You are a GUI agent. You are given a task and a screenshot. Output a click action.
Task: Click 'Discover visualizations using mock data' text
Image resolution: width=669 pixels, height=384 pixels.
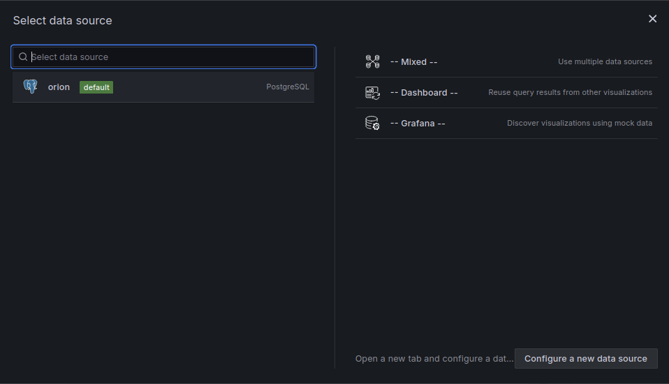580,123
